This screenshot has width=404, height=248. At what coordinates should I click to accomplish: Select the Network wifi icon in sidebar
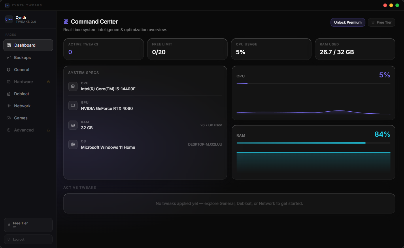click(9, 106)
